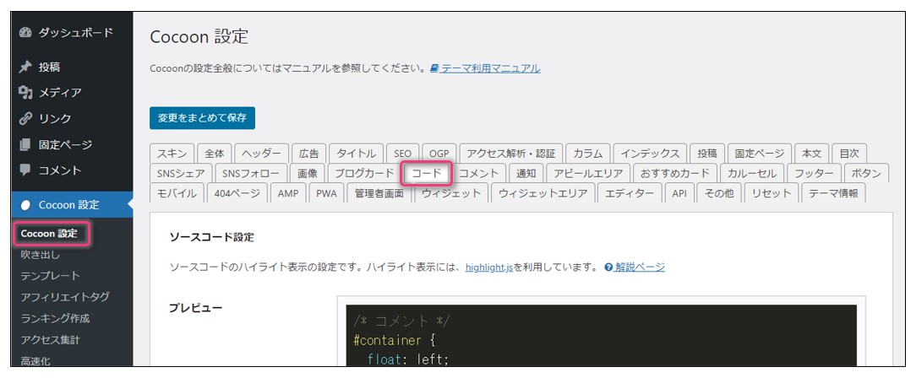The height and width of the screenshot is (378, 916).
Task: Select the Cocoon 設定 top-level menu
Action: point(72,205)
